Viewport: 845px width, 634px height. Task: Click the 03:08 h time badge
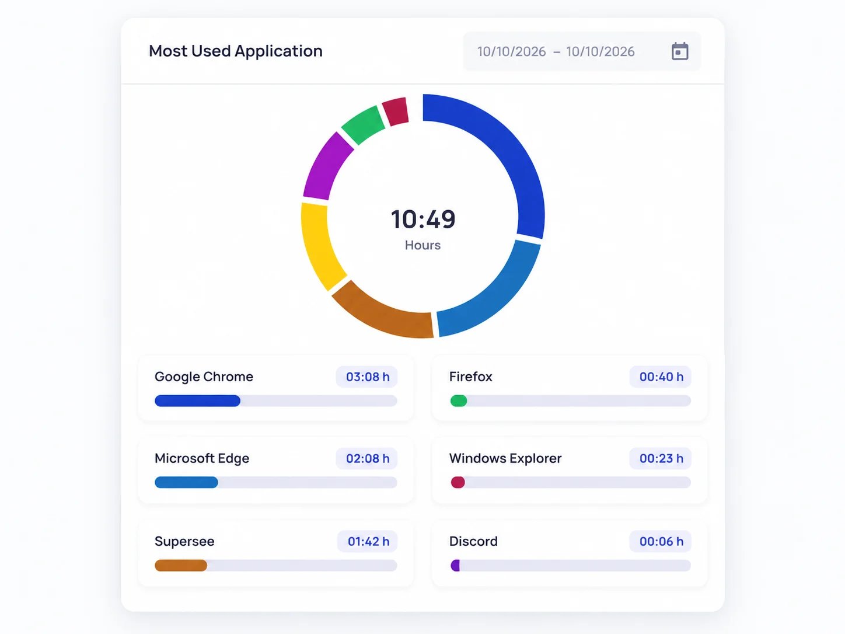pos(367,377)
